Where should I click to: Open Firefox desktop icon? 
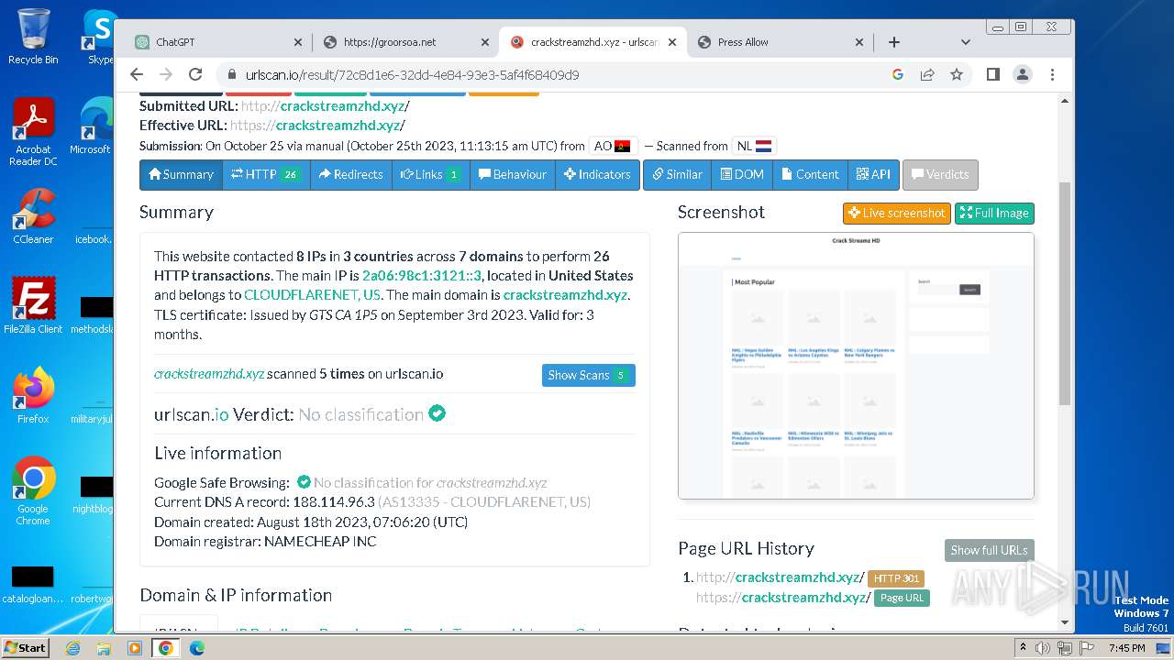coord(33,395)
